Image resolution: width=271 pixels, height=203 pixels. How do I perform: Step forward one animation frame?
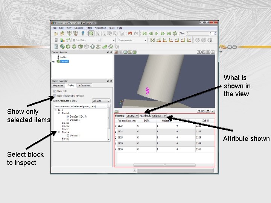coord(163,33)
